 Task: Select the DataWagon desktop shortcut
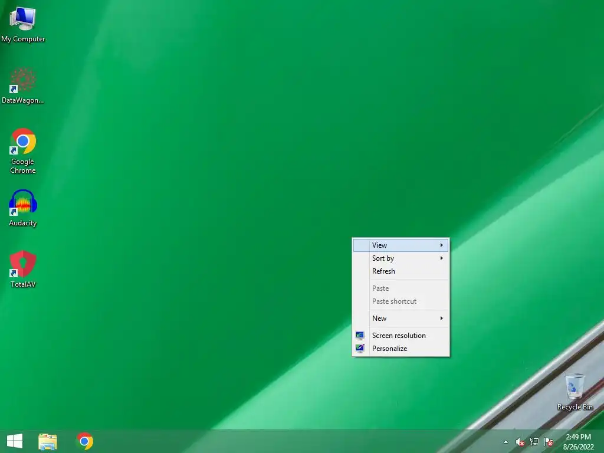tap(23, 86)
